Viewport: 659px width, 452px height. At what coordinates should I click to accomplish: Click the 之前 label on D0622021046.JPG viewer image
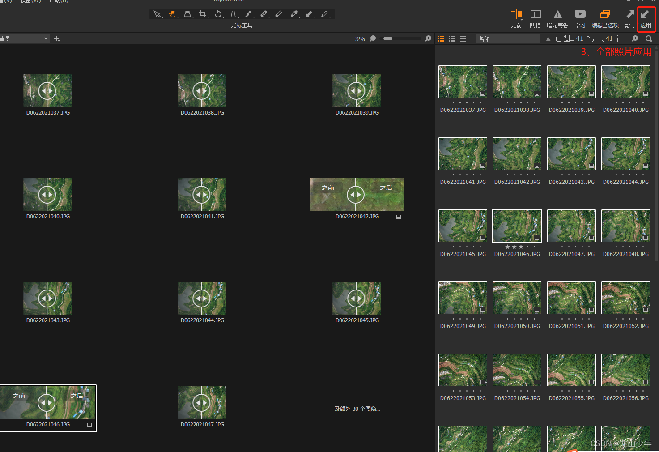pyautogui.click(x=19, y=396)
